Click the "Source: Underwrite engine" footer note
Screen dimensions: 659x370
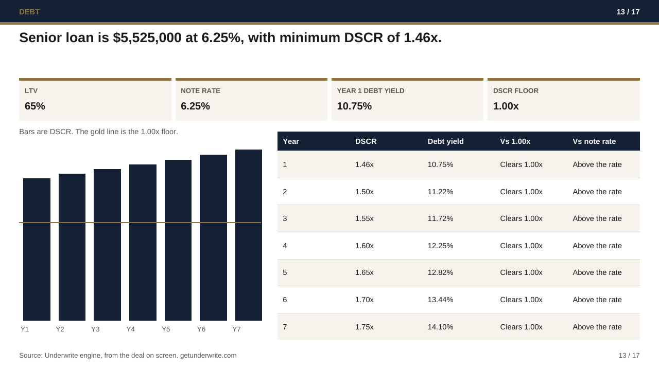click(128, 355)
